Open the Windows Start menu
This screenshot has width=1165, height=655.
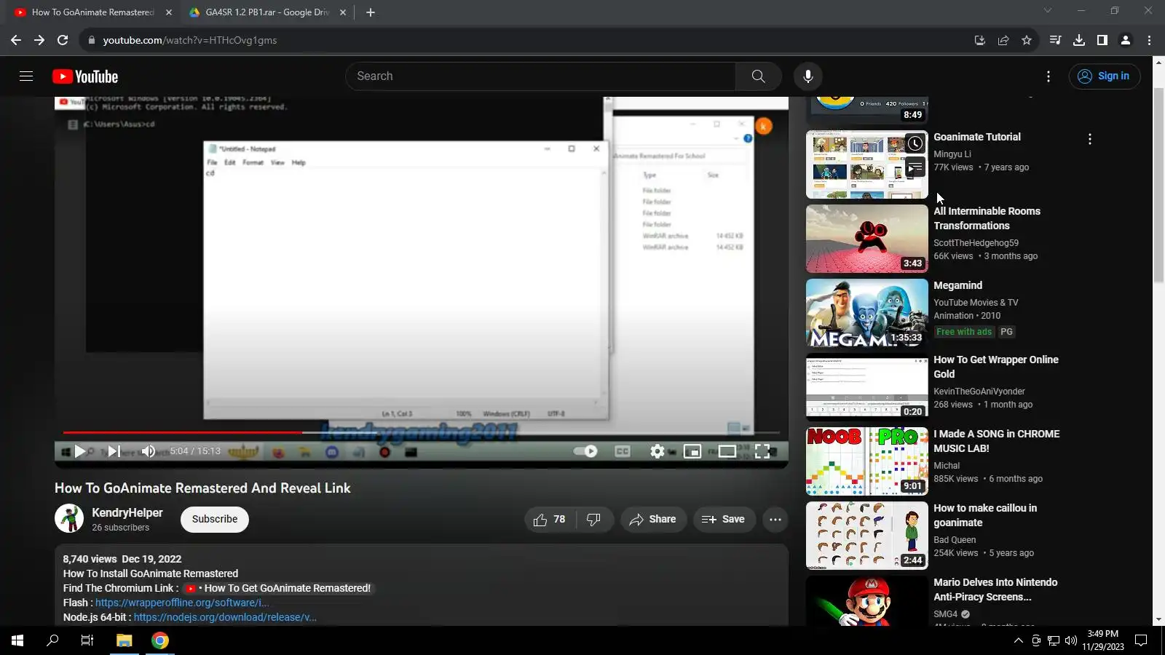click(x=17, y=640)
